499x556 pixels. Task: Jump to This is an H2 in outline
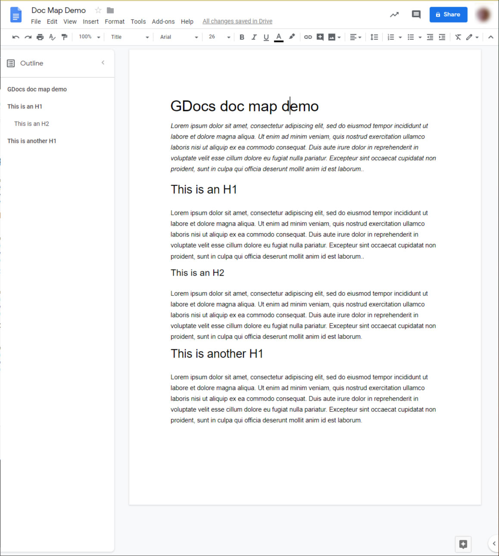pyautogui.click(x=31, y=124)
